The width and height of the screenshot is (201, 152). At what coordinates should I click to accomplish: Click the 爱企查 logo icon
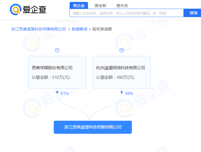[x=16, y=9]
